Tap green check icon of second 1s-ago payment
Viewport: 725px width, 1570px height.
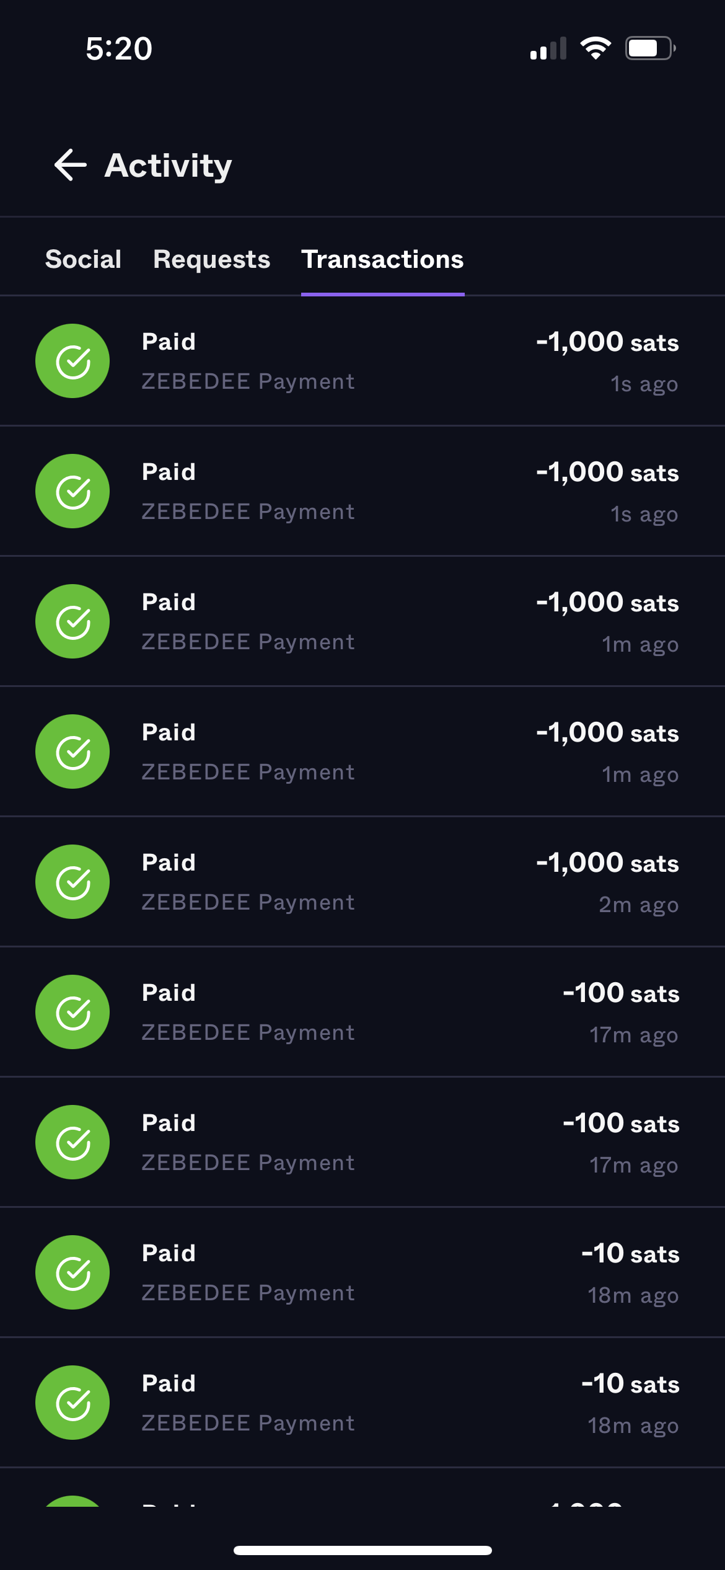[72, 491]
